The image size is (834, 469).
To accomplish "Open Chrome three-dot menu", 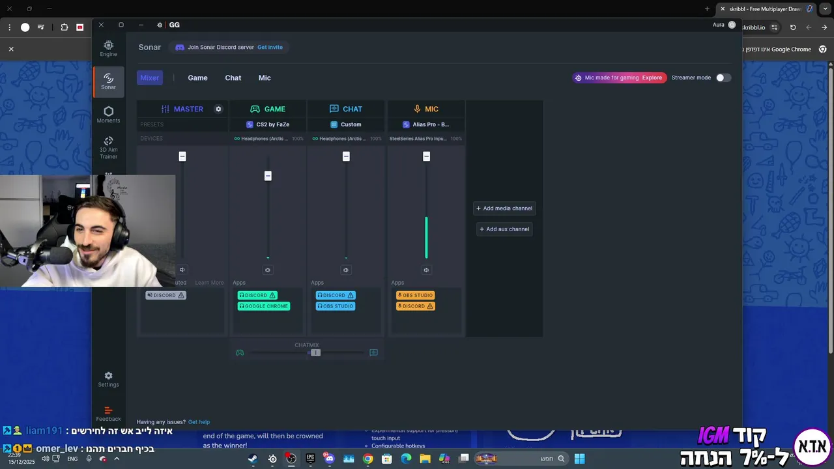I will point(9,27).
